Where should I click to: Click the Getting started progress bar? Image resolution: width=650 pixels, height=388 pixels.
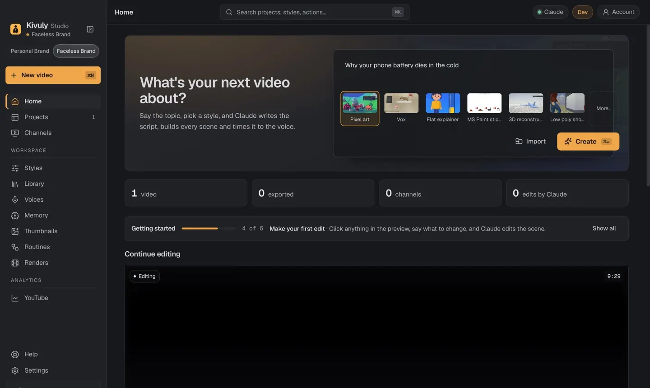(209, 229)
